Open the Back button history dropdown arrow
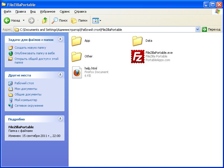 [24, 20]
